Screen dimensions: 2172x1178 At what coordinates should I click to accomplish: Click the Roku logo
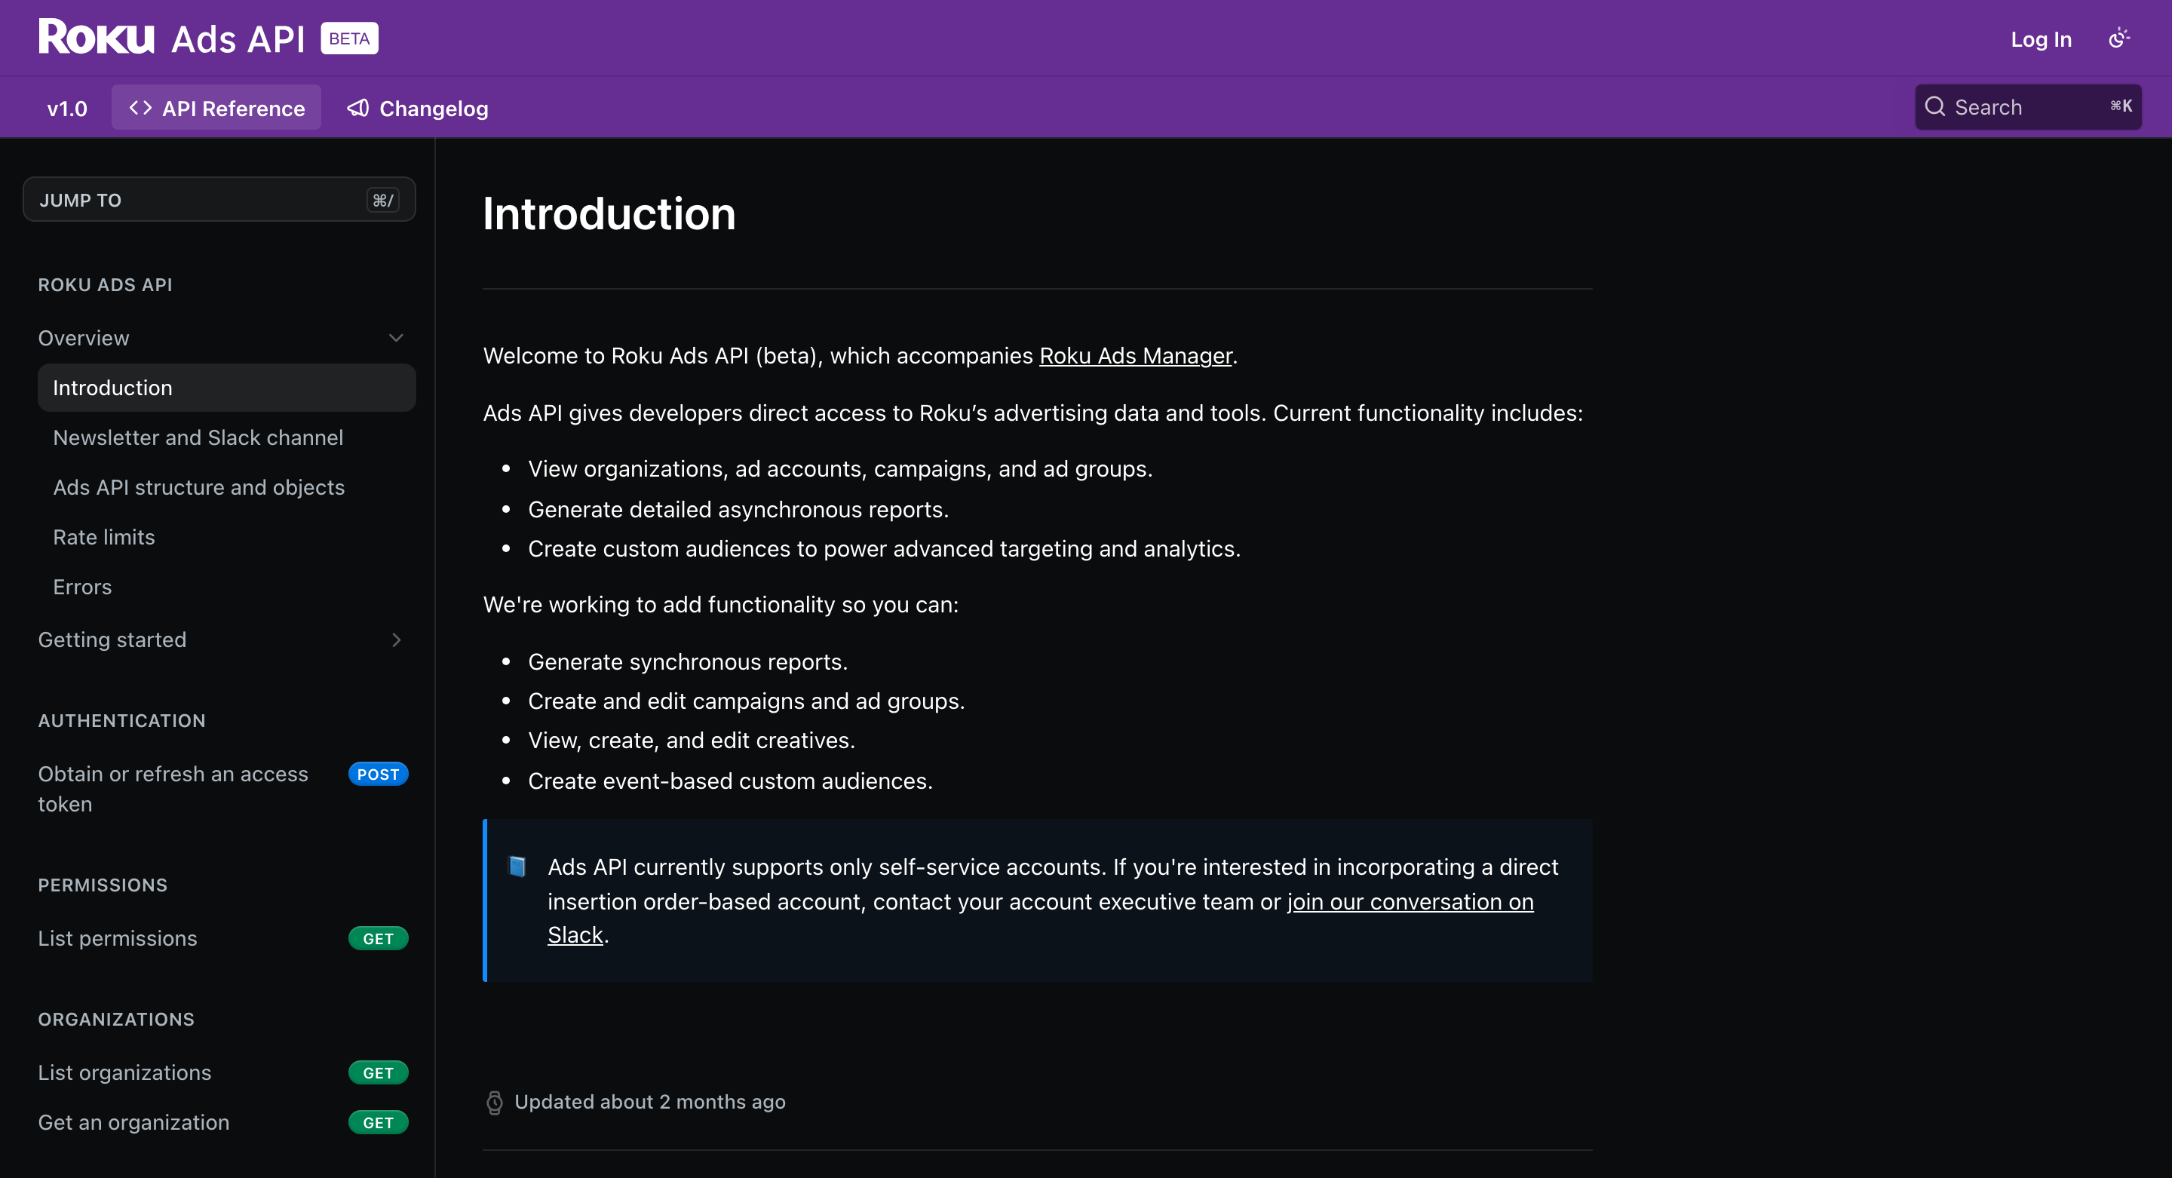[x=96, y=37]
